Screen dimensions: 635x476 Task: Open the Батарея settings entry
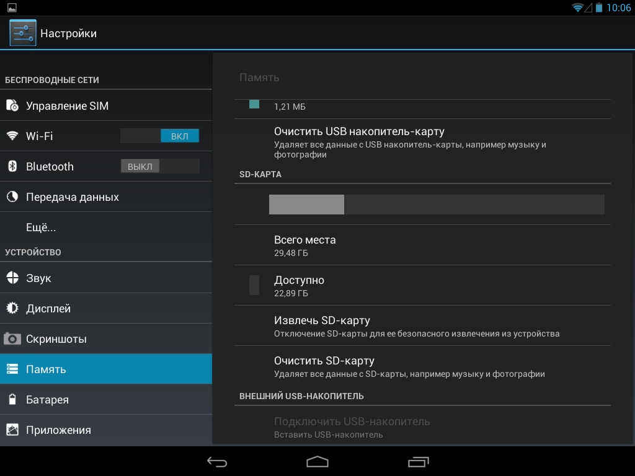pyautogui.click(x=47, y=400)
